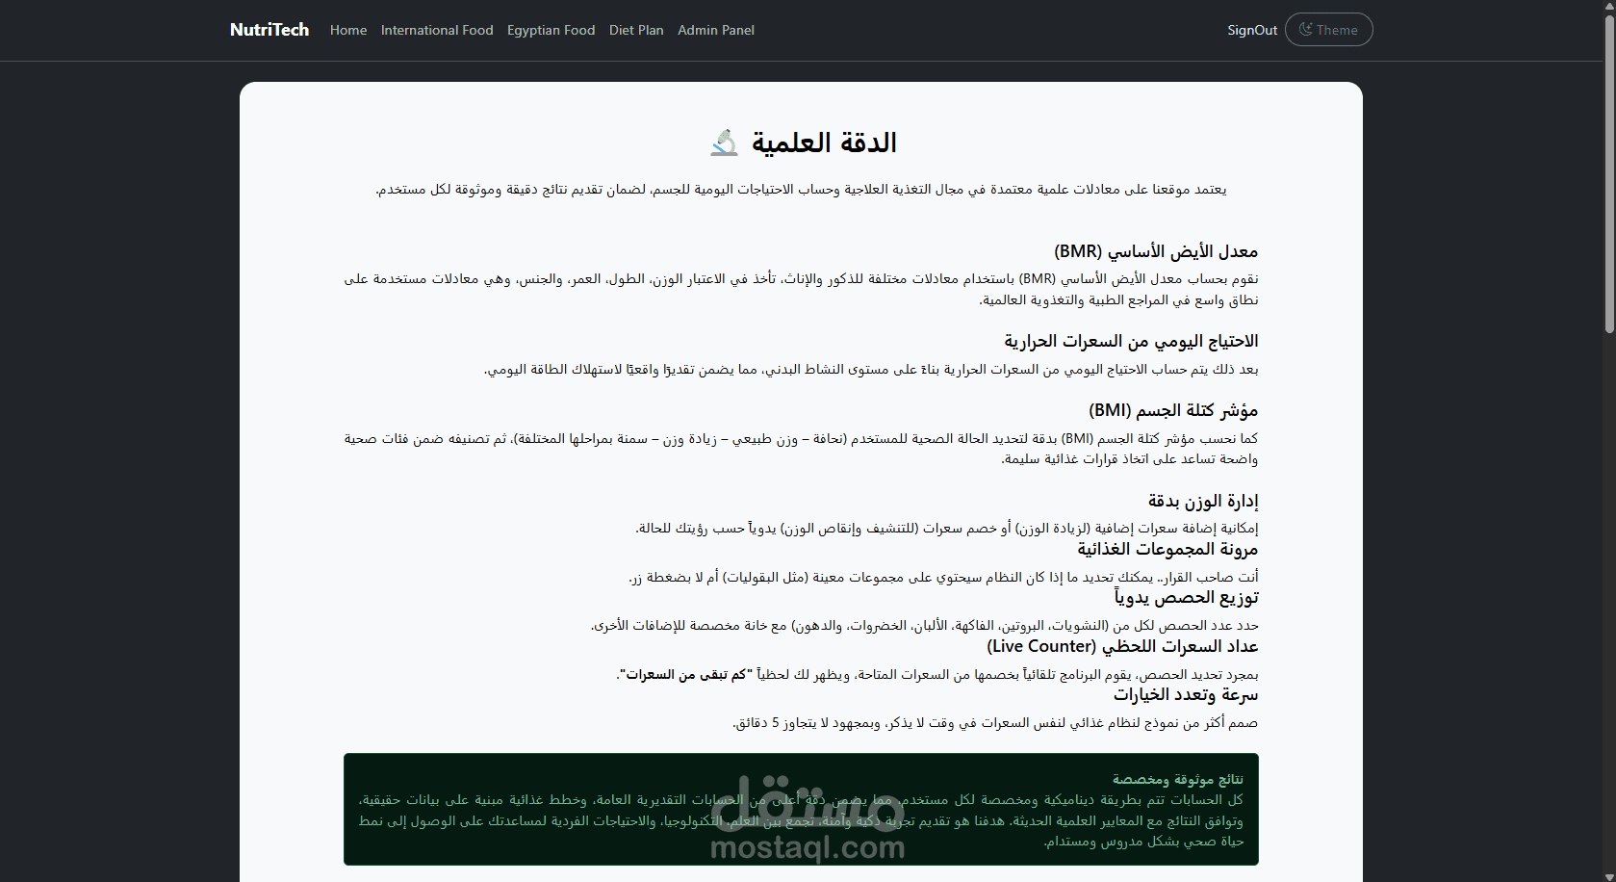The height and width of the screenshot is (882, 1616).
Task: Click the page's vertical scrollbar thumb
Action: (1608, 173)
